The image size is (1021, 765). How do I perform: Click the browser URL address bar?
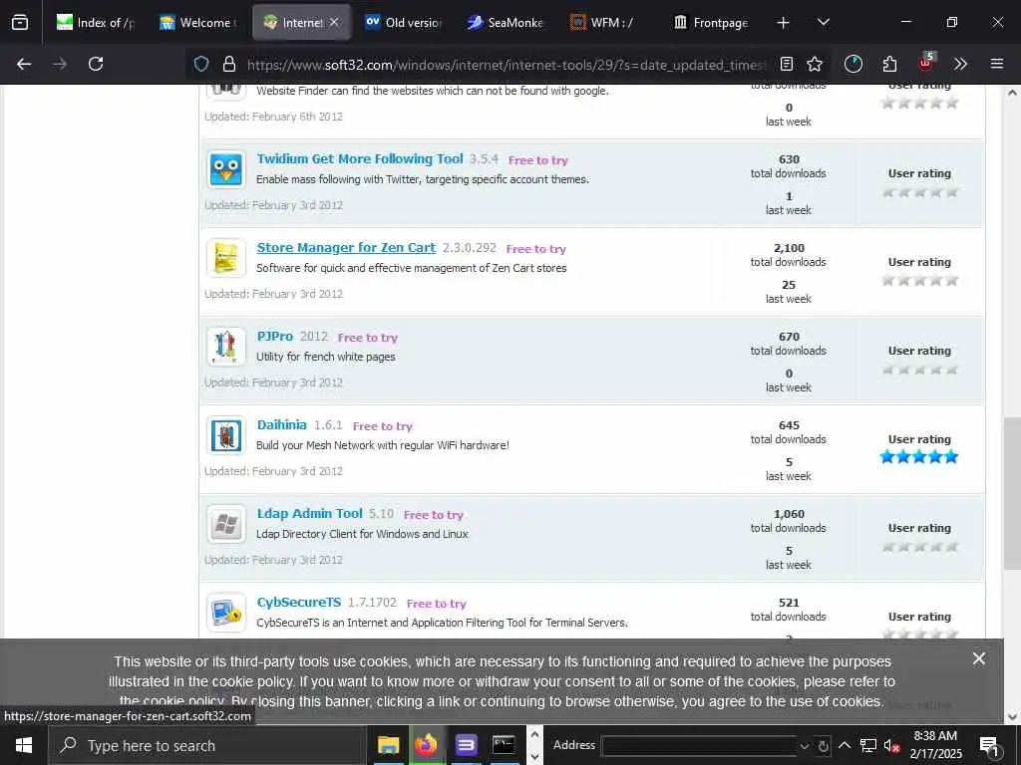pos(506,65)
